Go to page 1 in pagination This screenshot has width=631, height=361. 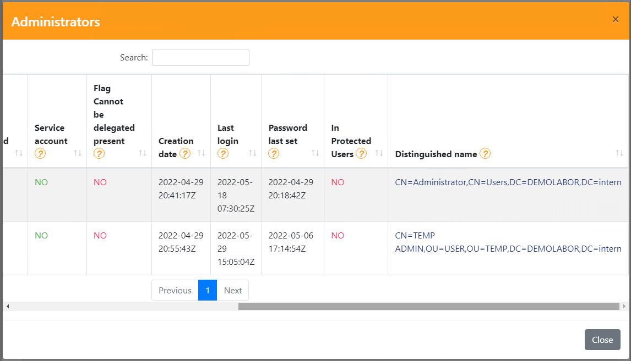pos(208,291)
